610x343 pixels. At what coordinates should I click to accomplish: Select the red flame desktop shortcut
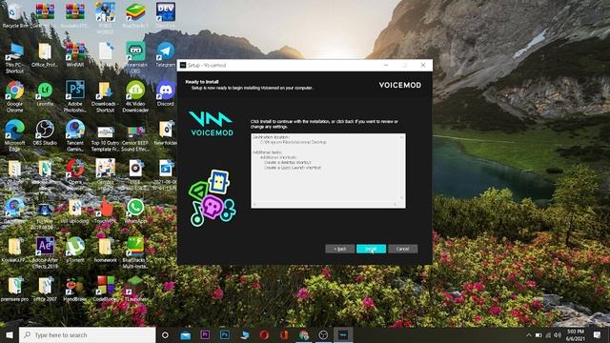tap(105, 211)
